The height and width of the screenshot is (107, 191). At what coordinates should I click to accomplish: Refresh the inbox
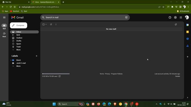pos(51,24)
